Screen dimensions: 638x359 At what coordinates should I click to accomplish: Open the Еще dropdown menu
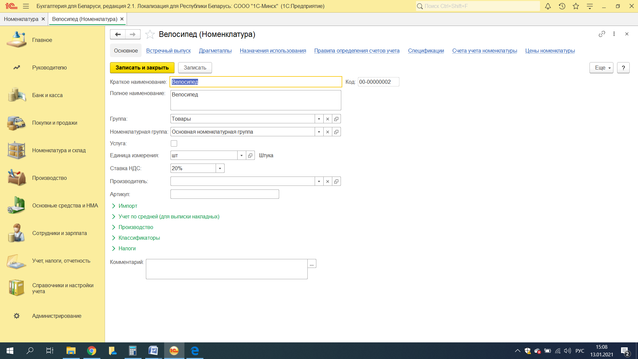click(x=601, y=67)
